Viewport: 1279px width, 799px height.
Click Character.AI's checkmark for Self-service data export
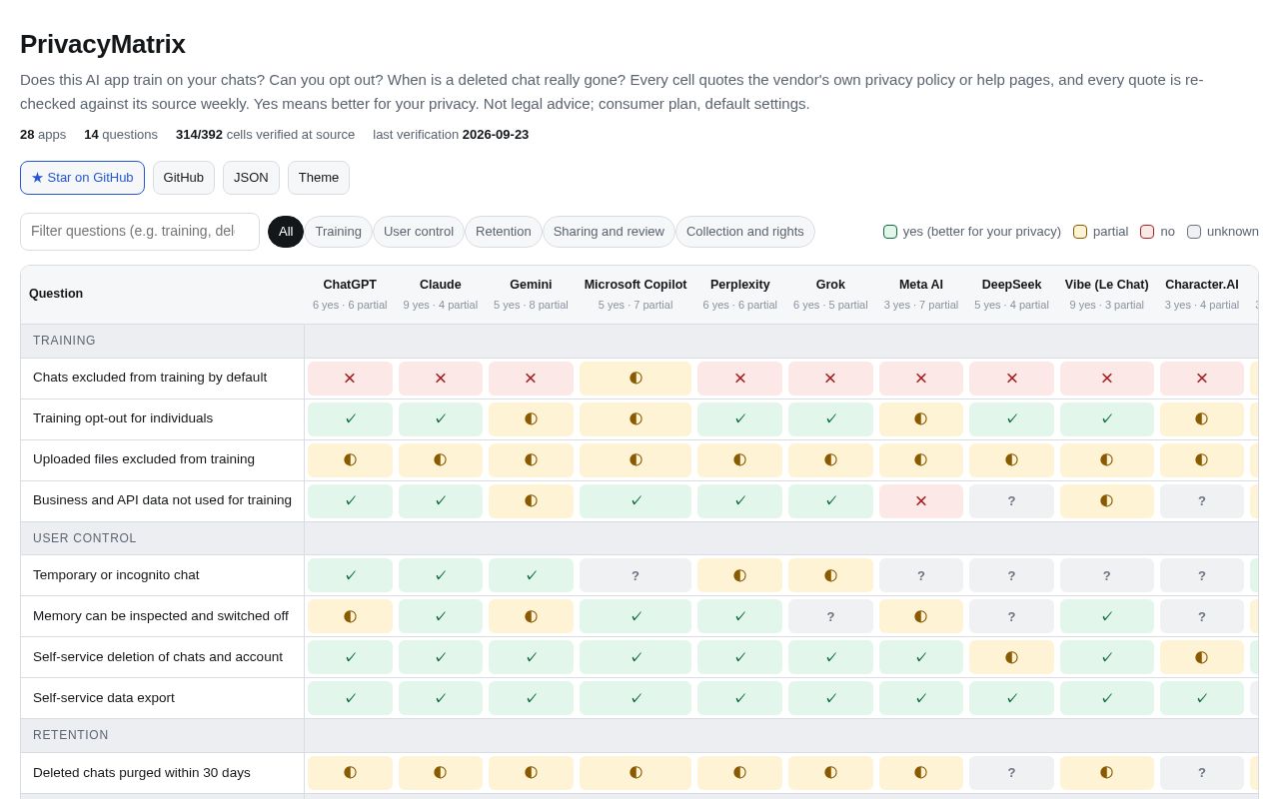1202,698
